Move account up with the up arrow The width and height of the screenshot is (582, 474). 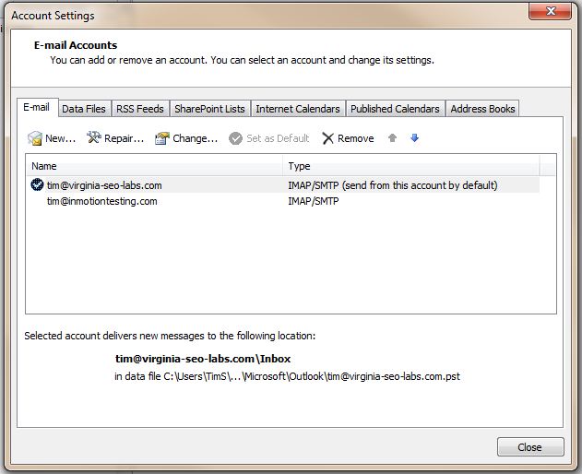393,138
